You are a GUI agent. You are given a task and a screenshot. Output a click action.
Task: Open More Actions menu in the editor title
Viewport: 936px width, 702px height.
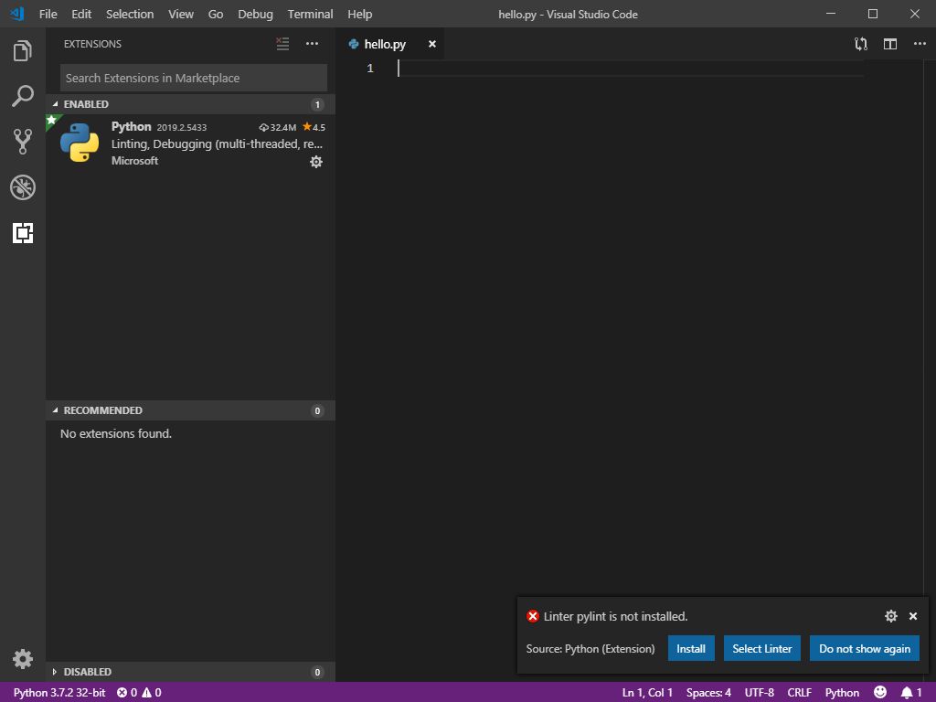click(920, 43)
